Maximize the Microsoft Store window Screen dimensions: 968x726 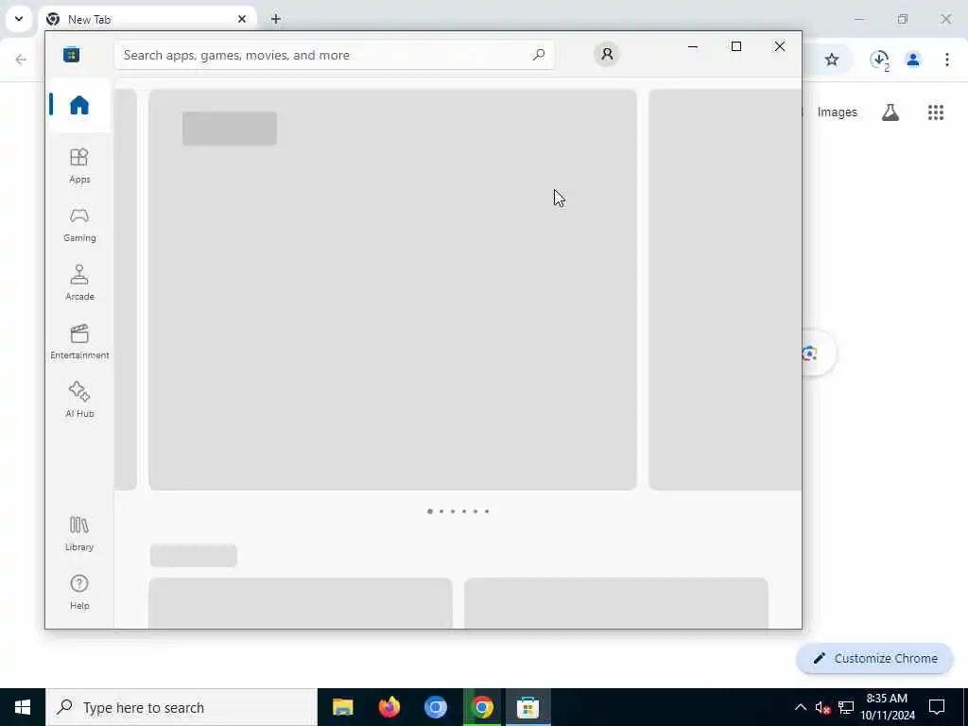[735, 46]
